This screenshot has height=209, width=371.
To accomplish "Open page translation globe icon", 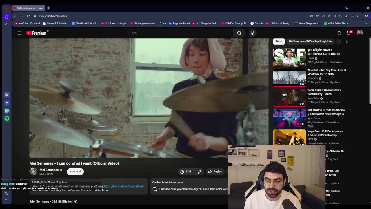I will coord(329,16).
